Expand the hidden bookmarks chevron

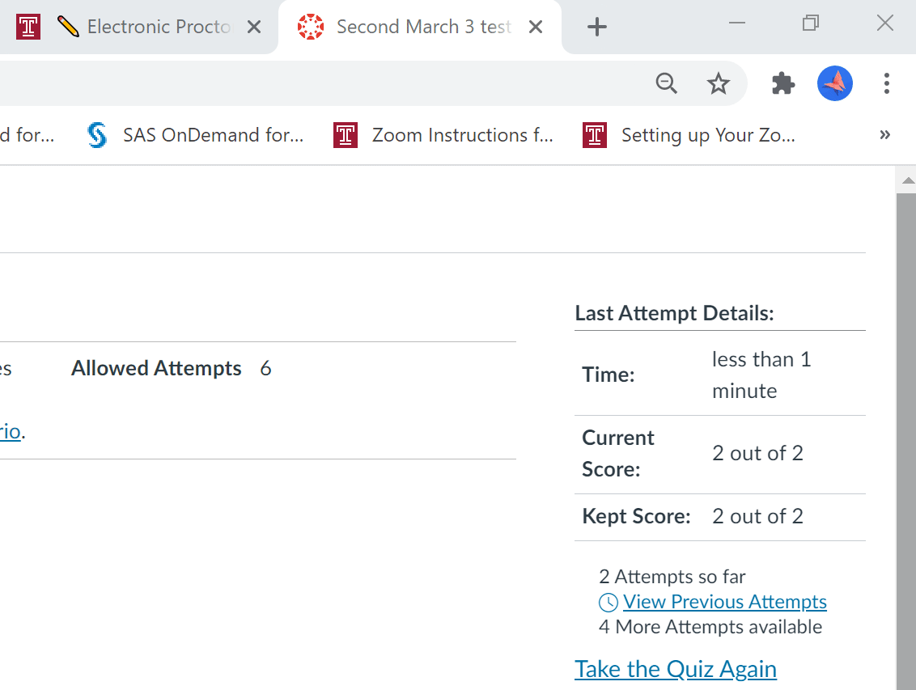tap(884, 135)
